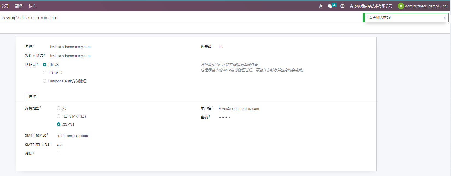
Task: Open the Administrator (demo16-cn) user menu
Action: [426, 6]
